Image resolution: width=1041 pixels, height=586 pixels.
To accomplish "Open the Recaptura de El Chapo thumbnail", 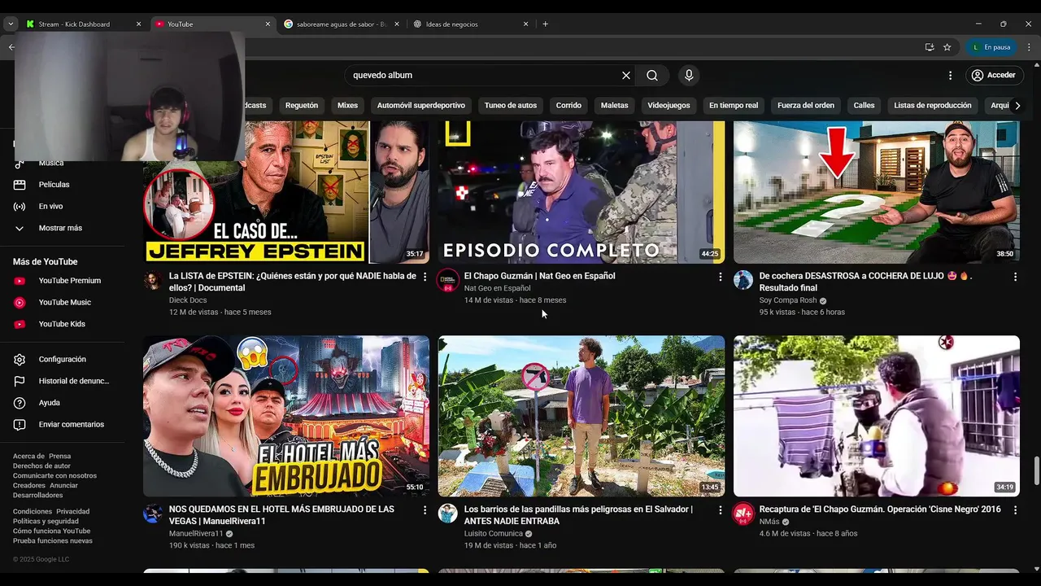I will pos(877,416).
